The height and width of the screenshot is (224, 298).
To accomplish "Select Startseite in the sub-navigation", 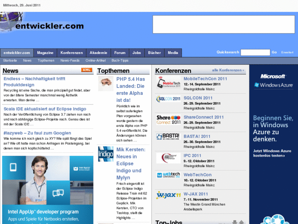I will tap(10, 60).
